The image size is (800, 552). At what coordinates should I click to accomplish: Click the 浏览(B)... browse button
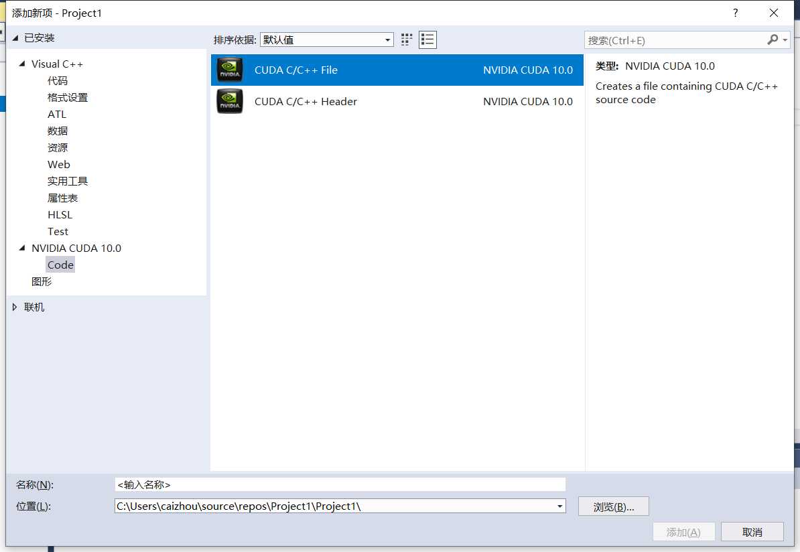[614, 506]
